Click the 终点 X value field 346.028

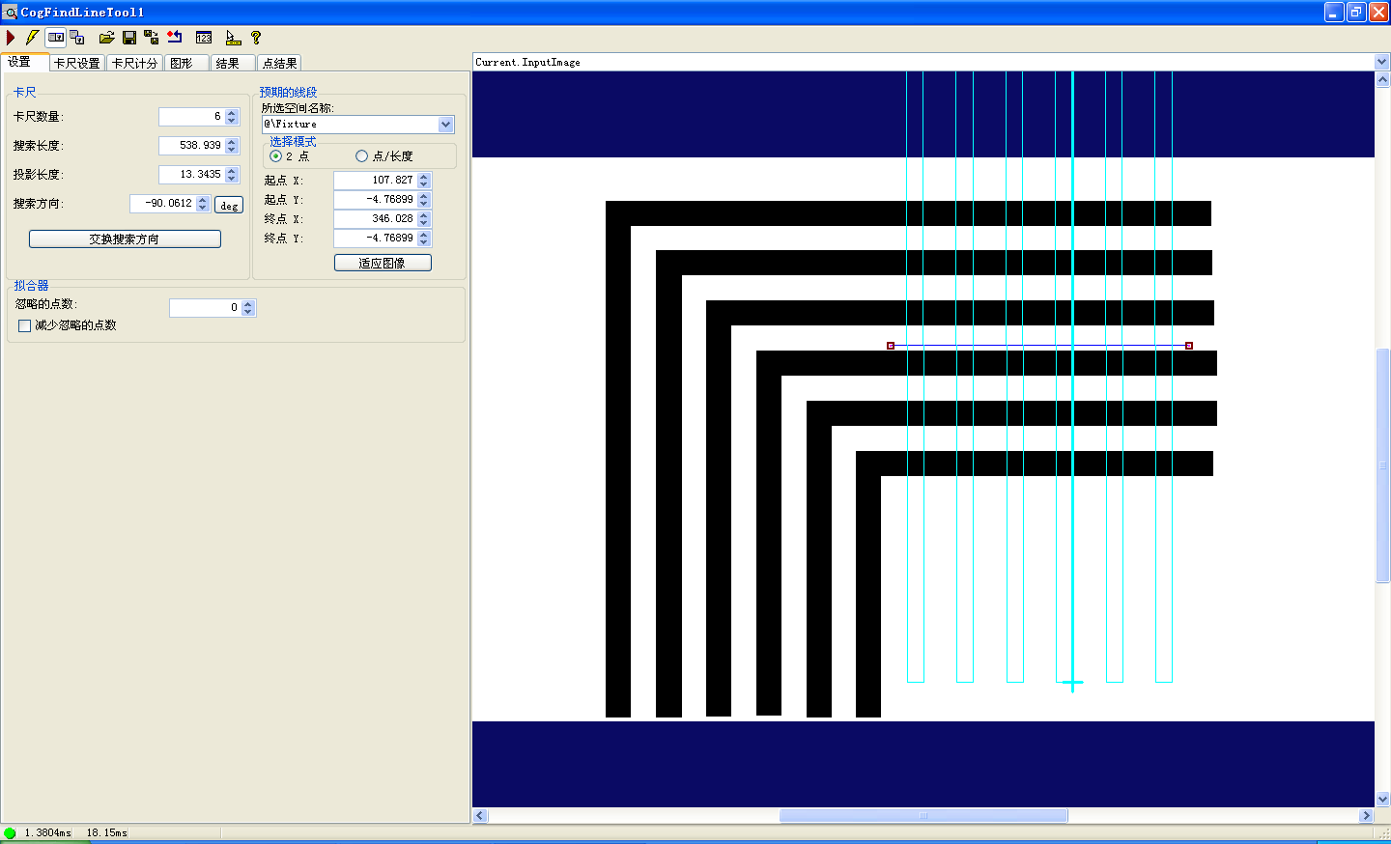click(376, 219)
